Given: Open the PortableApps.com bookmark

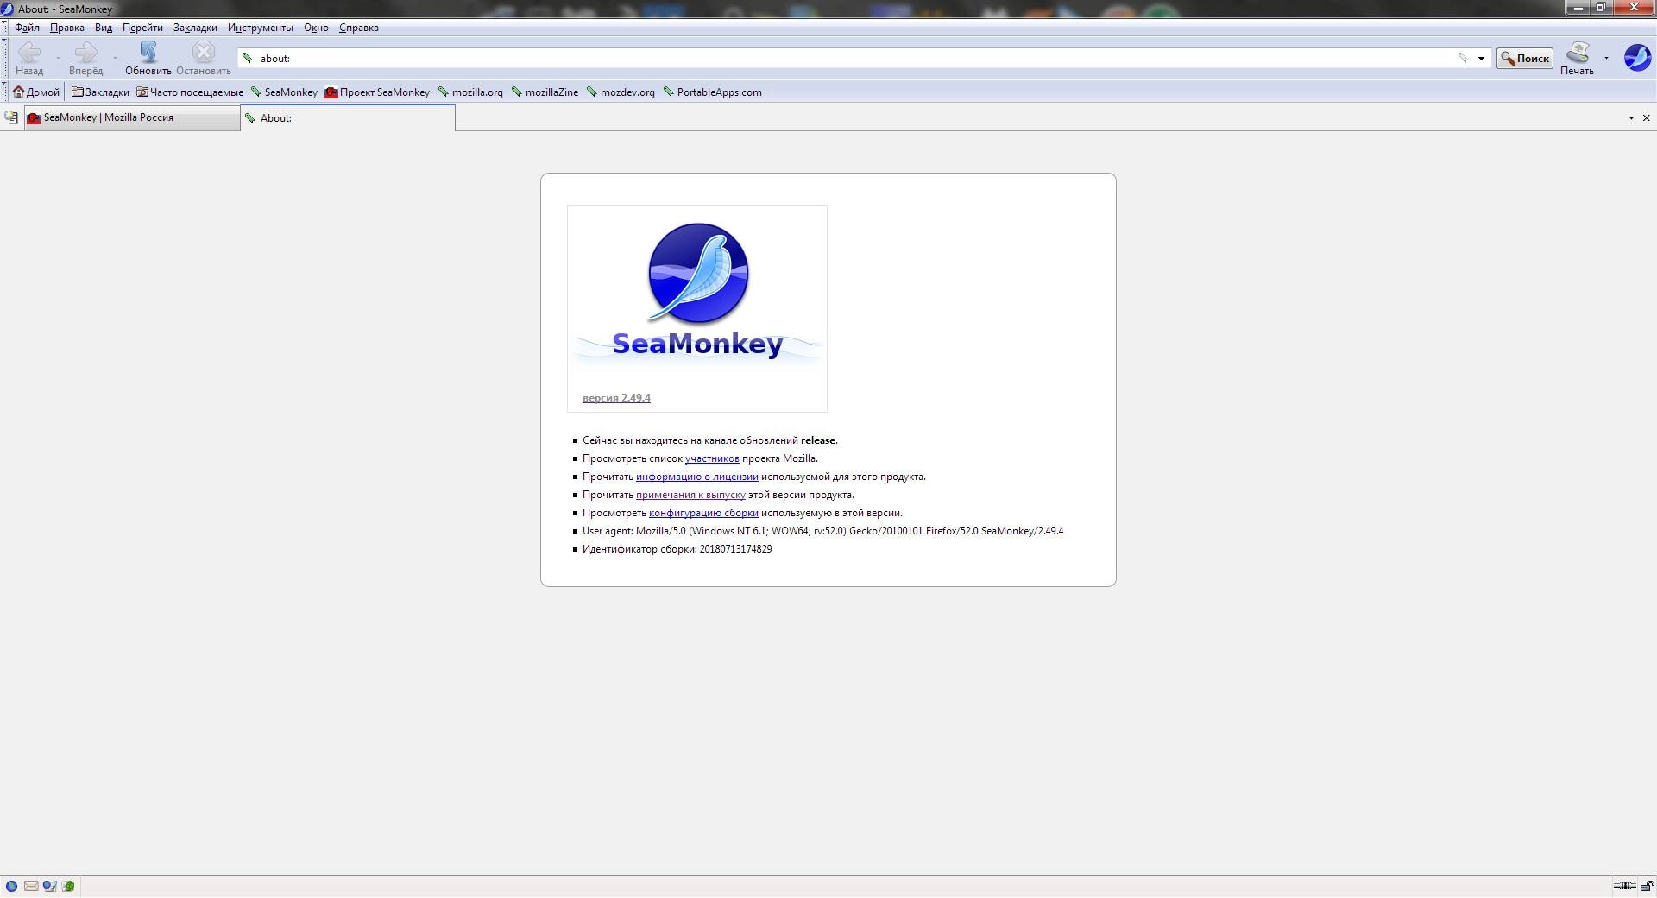Looking at the screenshot, I should [713, 92].
